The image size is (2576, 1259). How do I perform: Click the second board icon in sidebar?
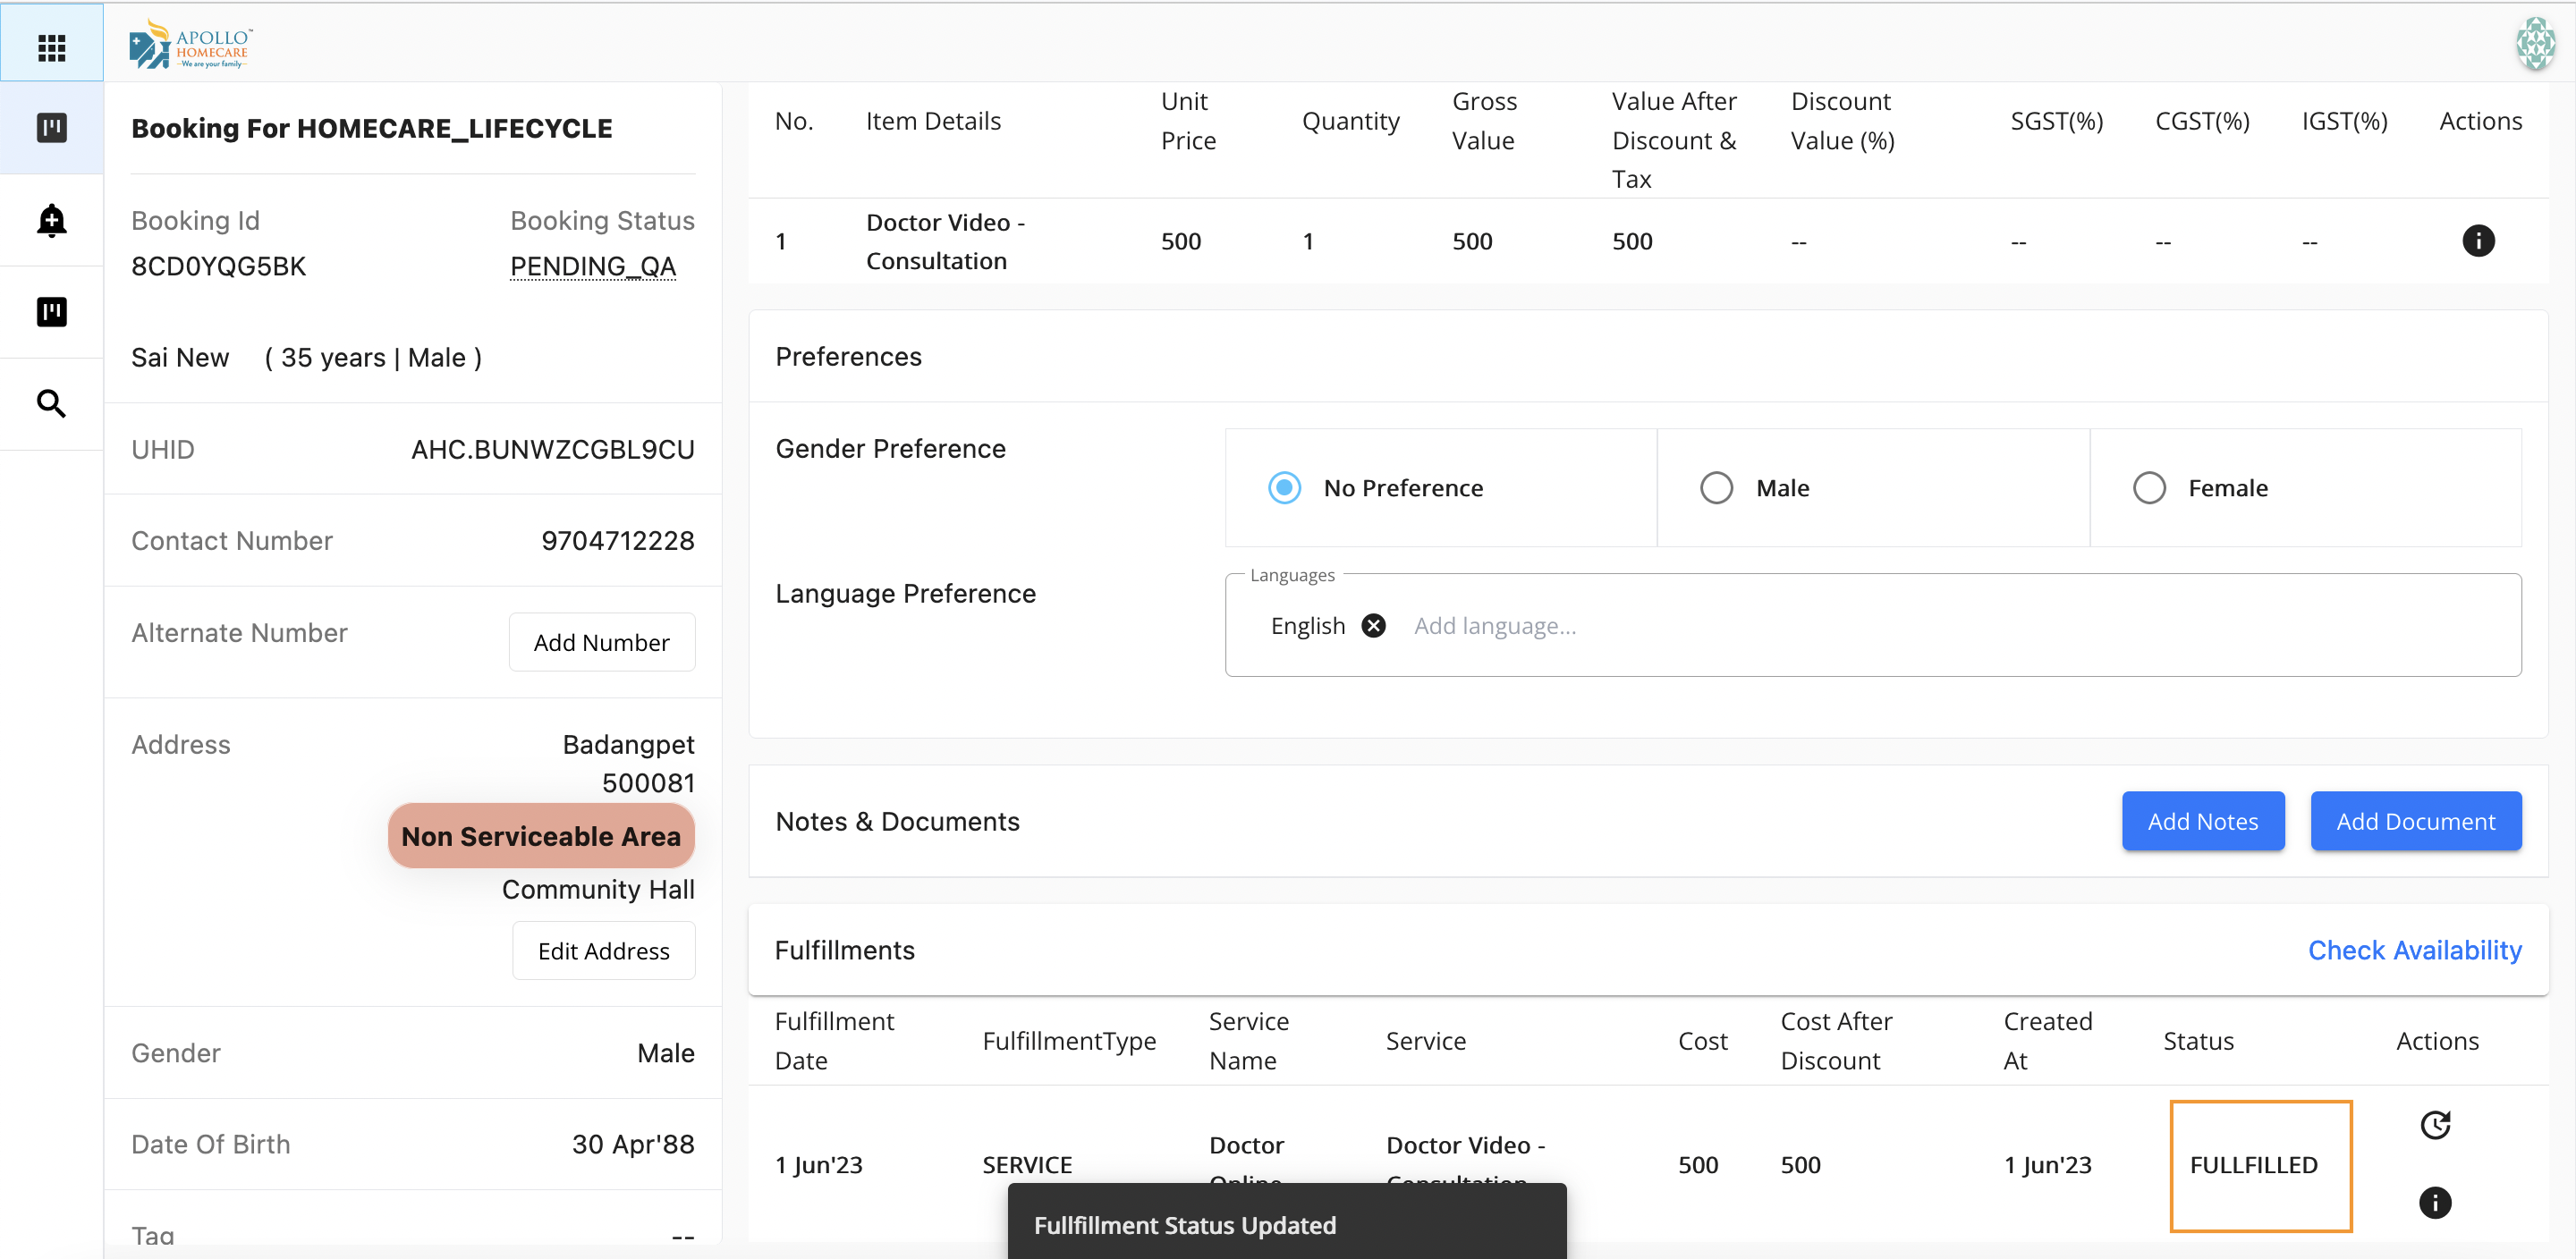51,312
